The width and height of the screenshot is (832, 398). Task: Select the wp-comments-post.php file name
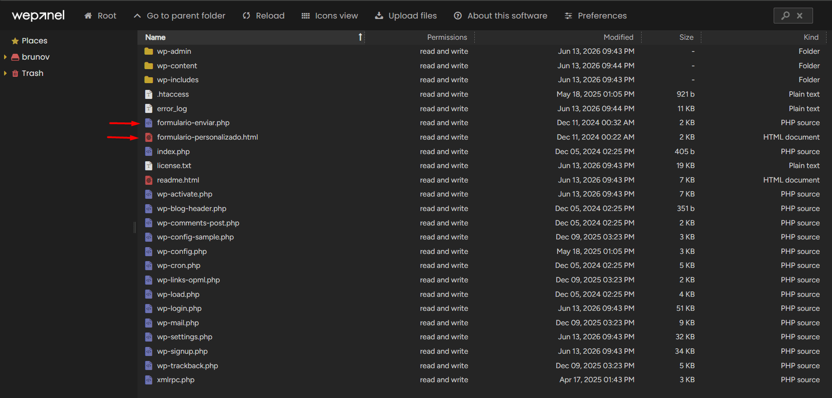pyautogui.click(x=198, y=223)
